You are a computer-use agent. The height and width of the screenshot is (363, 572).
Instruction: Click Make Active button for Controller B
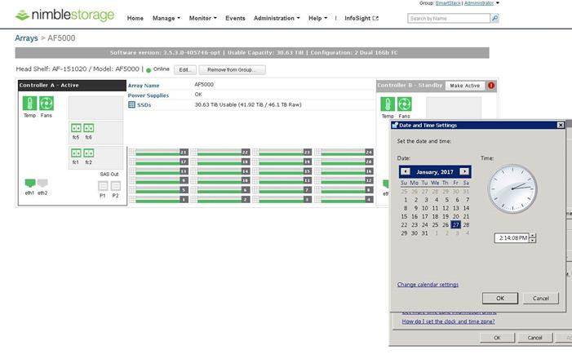(465, 86)
